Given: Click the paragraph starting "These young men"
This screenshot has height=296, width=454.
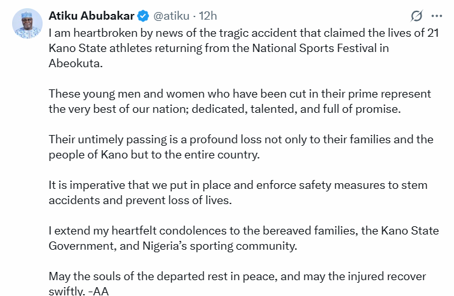Looking at the screenshot, I should click(x=240, y=101).
